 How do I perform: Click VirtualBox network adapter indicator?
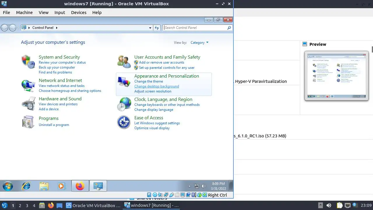tap(166, 195)
